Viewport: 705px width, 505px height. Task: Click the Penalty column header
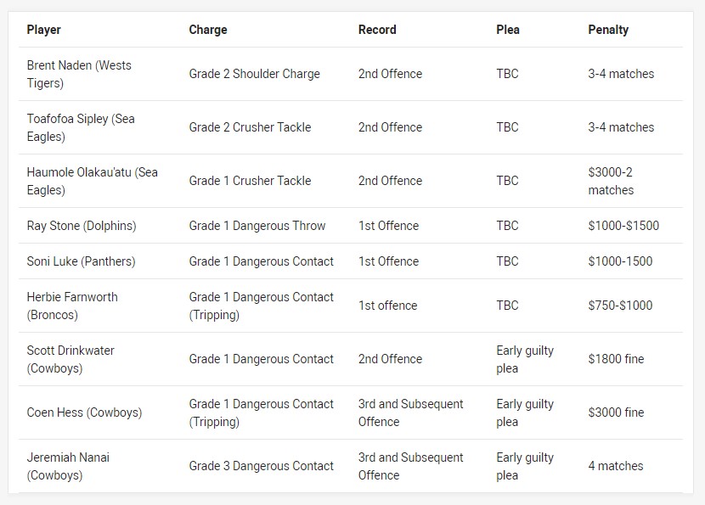608,30
